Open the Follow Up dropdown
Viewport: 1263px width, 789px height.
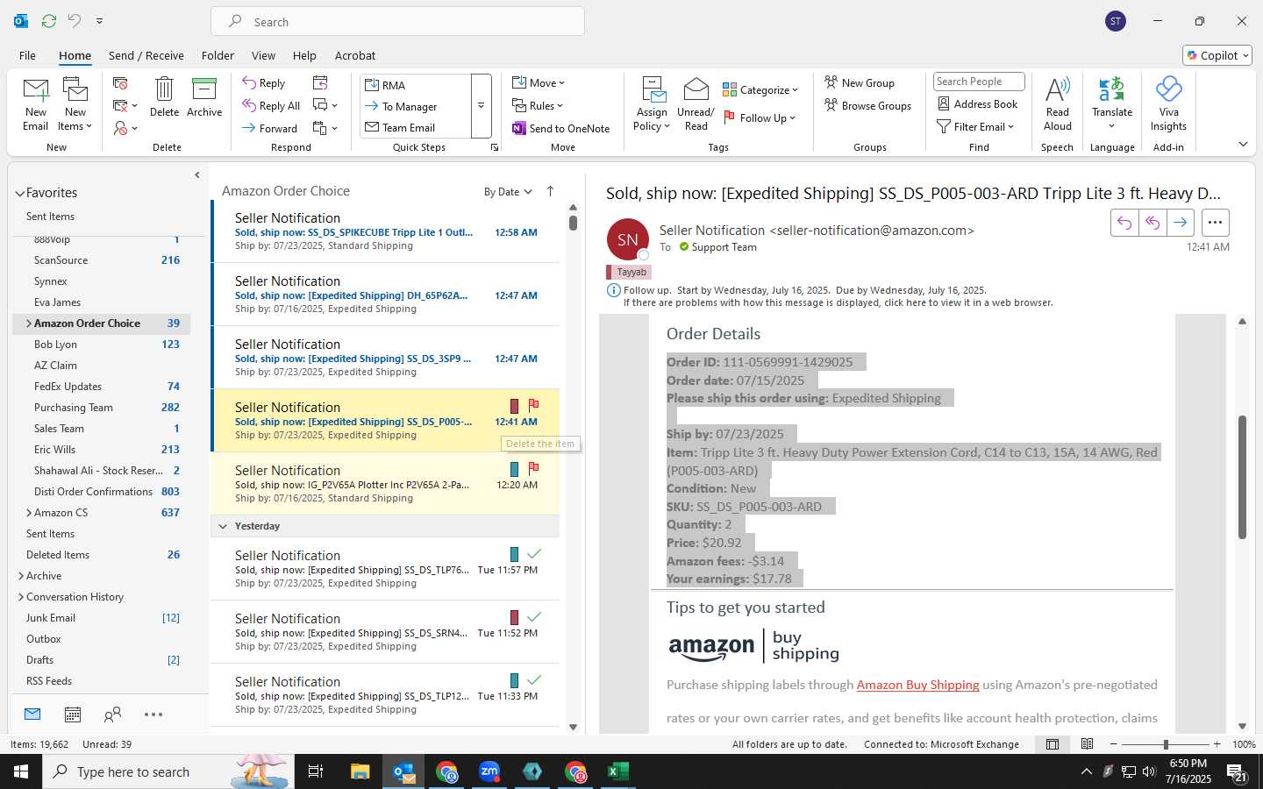[x=760, y=117]
